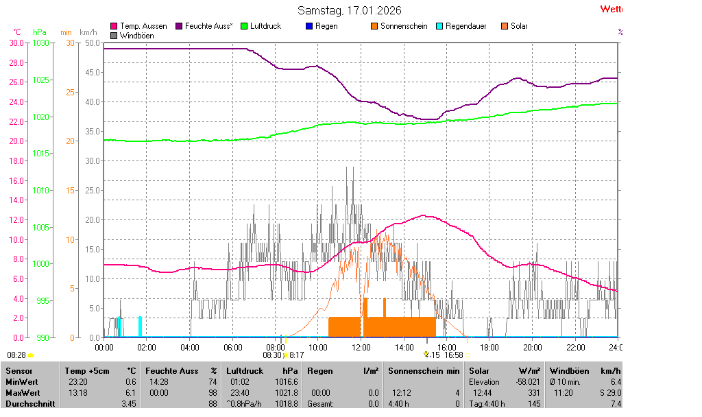Click the yellow sun icon beside 08:28

click(x=30, y=355)
